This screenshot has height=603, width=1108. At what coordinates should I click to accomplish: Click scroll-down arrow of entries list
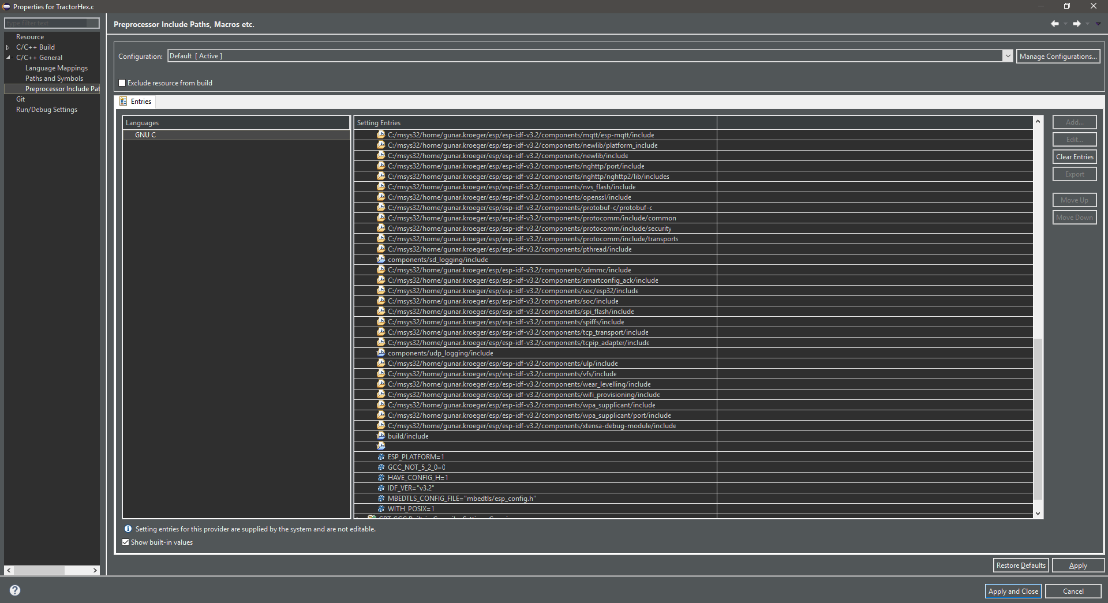tap(1038, 514)
